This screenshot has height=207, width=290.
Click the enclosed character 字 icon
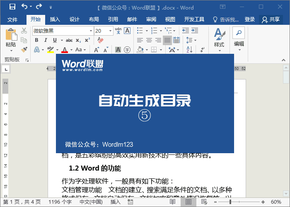(x=127, y=50)
